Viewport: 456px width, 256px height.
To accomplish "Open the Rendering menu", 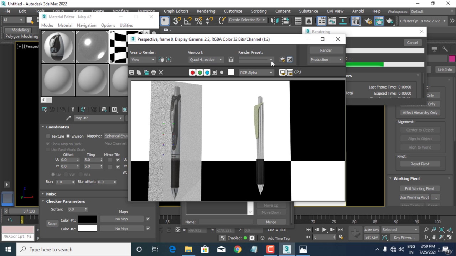I will 206,11.
